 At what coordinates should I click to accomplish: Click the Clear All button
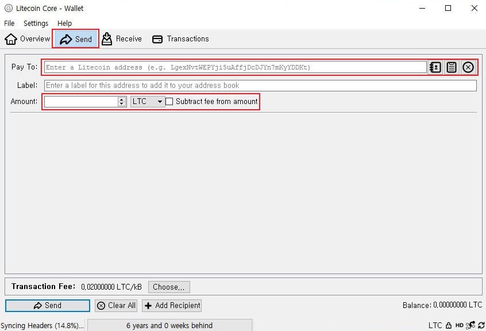[x=116, y=306]
